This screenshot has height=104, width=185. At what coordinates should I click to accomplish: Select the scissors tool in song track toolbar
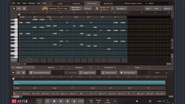(23, 73)
